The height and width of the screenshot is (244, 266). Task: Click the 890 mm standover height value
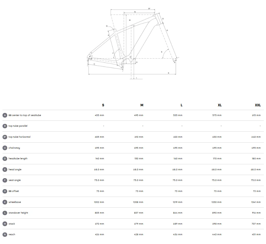pos(217,213)
